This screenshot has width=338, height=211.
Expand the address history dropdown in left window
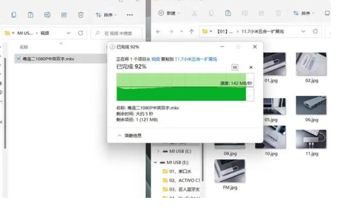pyautogui.click(x=69, y=33)
